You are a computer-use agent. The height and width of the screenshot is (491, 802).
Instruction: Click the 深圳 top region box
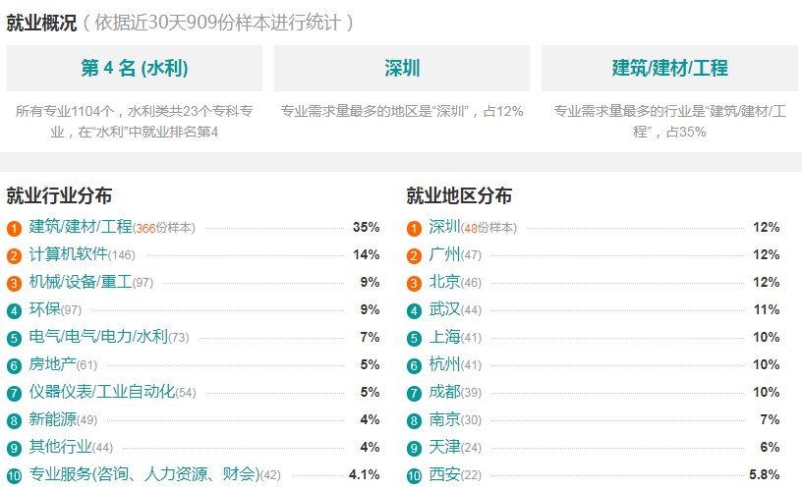pyautogui.click(x=402, y=68)
